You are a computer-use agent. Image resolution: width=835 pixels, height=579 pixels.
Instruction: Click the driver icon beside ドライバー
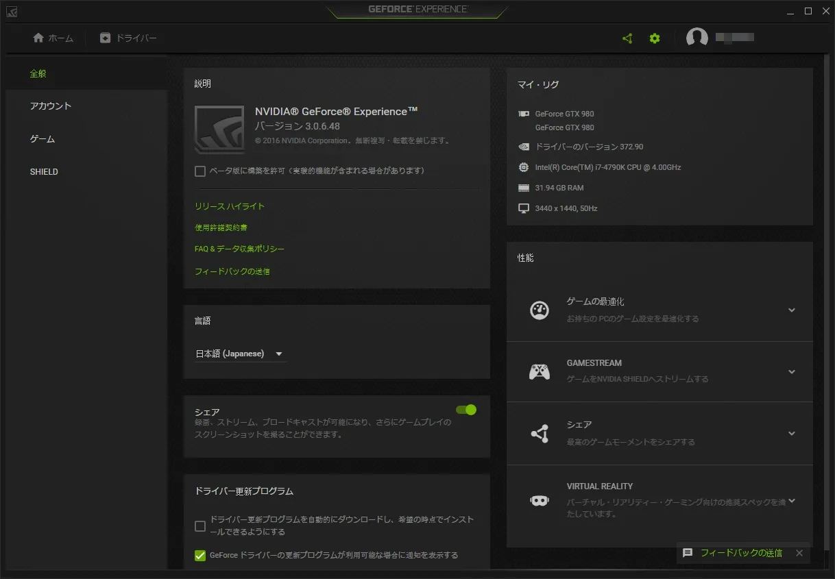coord(105,38)
